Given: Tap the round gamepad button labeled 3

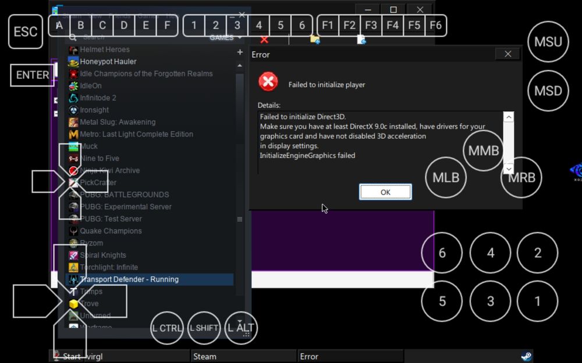Looking at the screenshot, I should pos(490,301).
